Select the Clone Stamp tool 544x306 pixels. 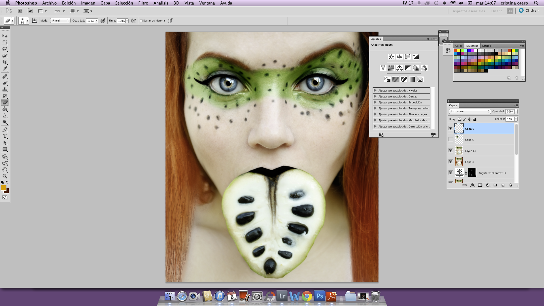click(5, 89)
